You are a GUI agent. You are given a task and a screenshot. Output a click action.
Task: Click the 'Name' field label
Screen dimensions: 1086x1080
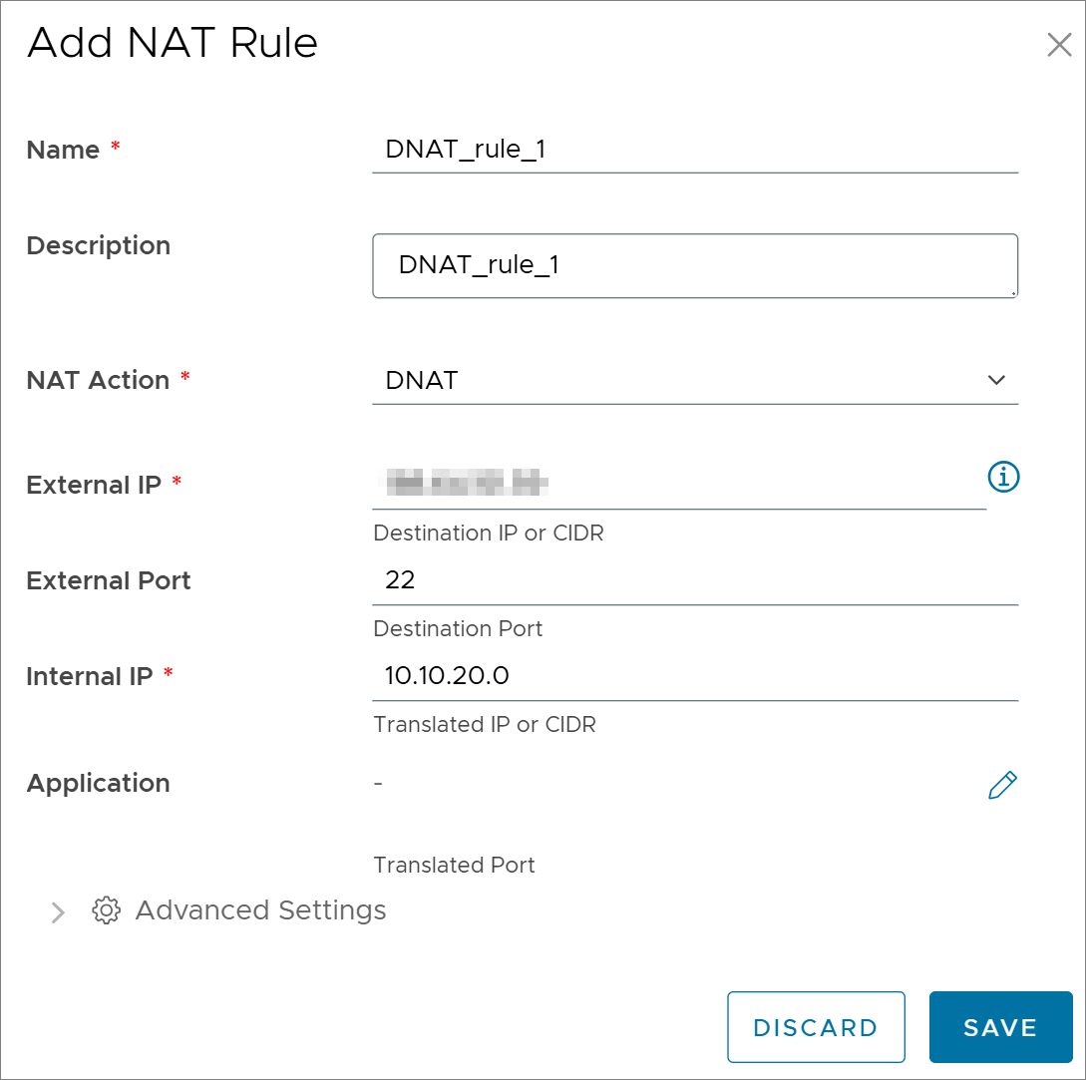click(63, 150)
